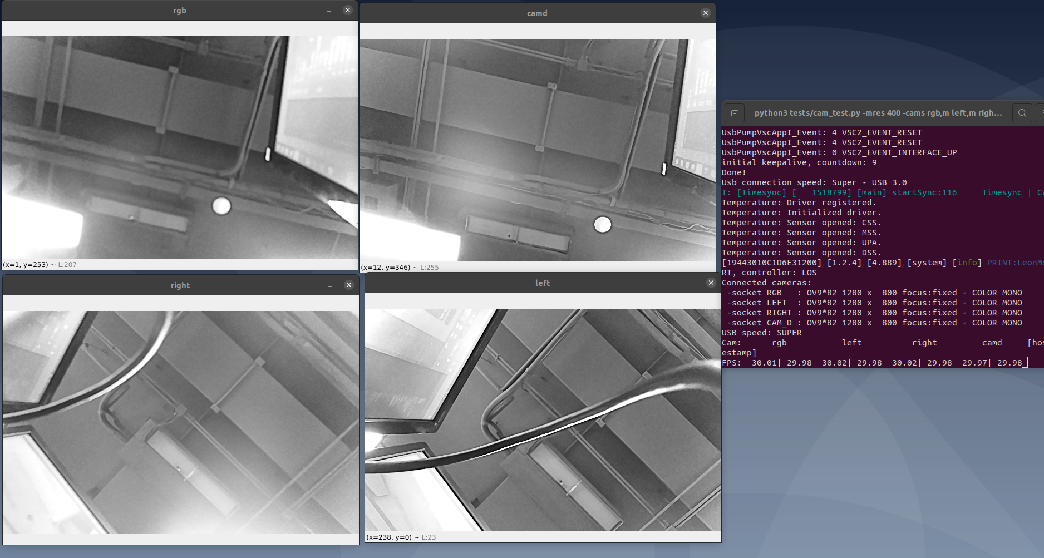Screen dimensions: 1044x558
Task: Click the left window title bar
Action: tap(542, 283)
